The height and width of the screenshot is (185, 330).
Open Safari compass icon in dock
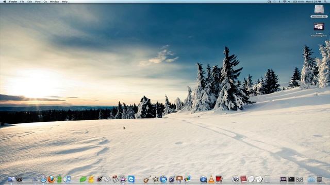point(43,179)
